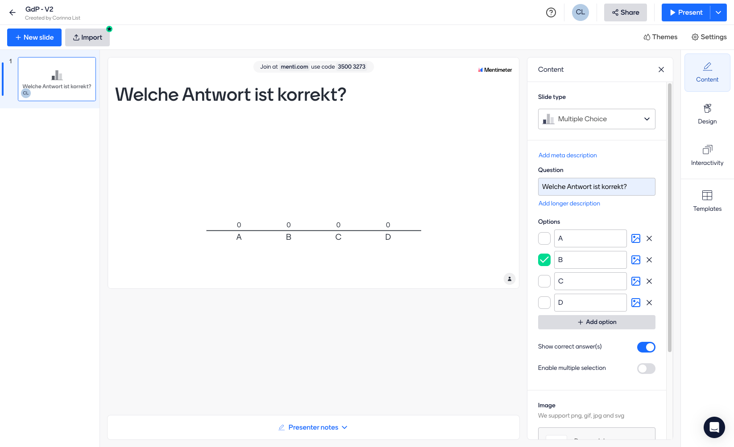Mark option A as correct
This screenshot has height=447, width=734.
[x=544, y=238]
